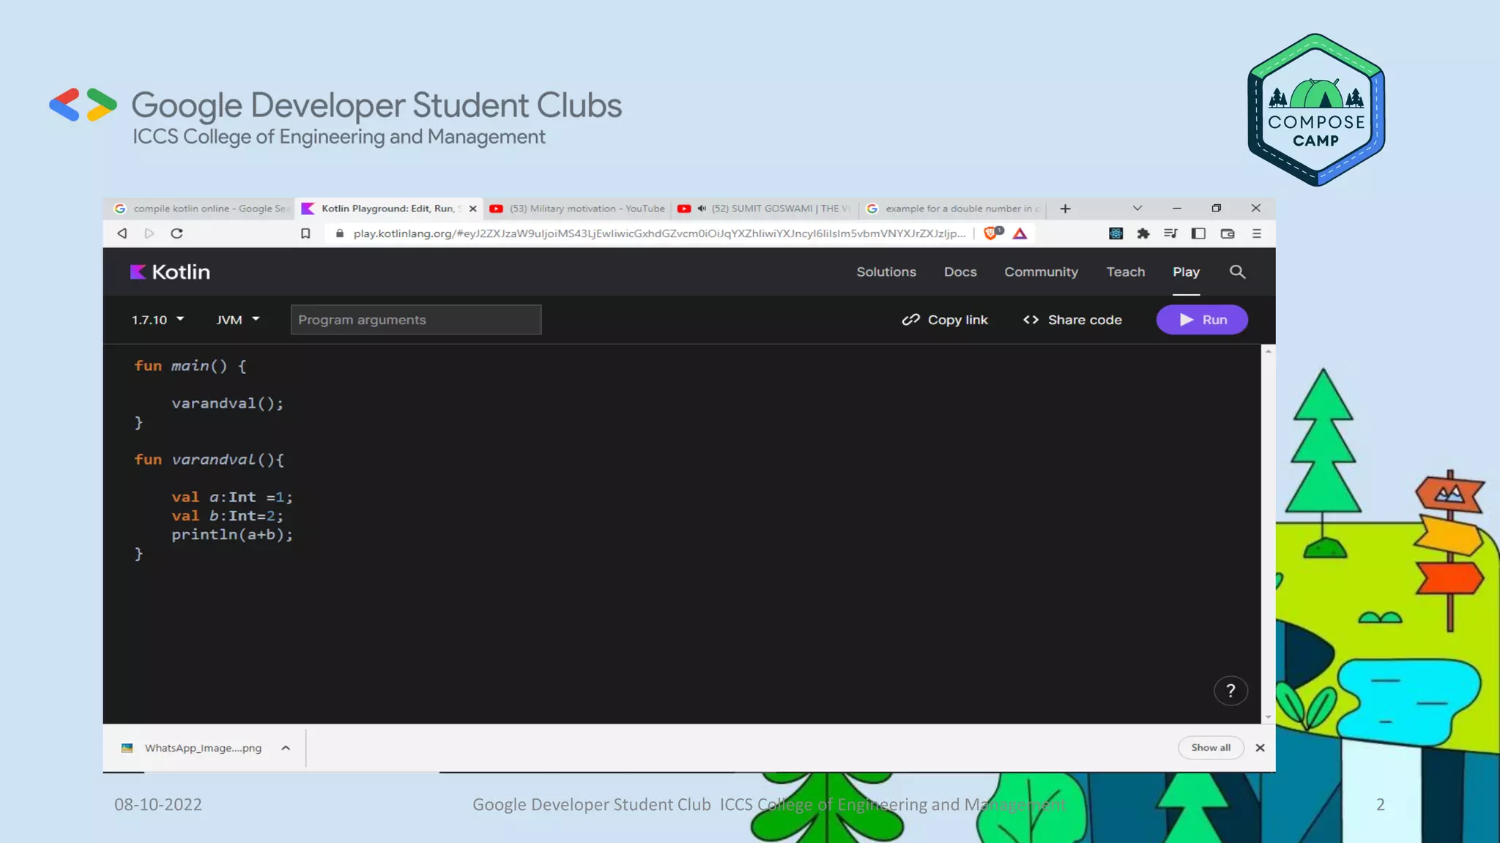Open the browser hamburger menu
Screen dimensions: 1500x843
point(1257,233)
